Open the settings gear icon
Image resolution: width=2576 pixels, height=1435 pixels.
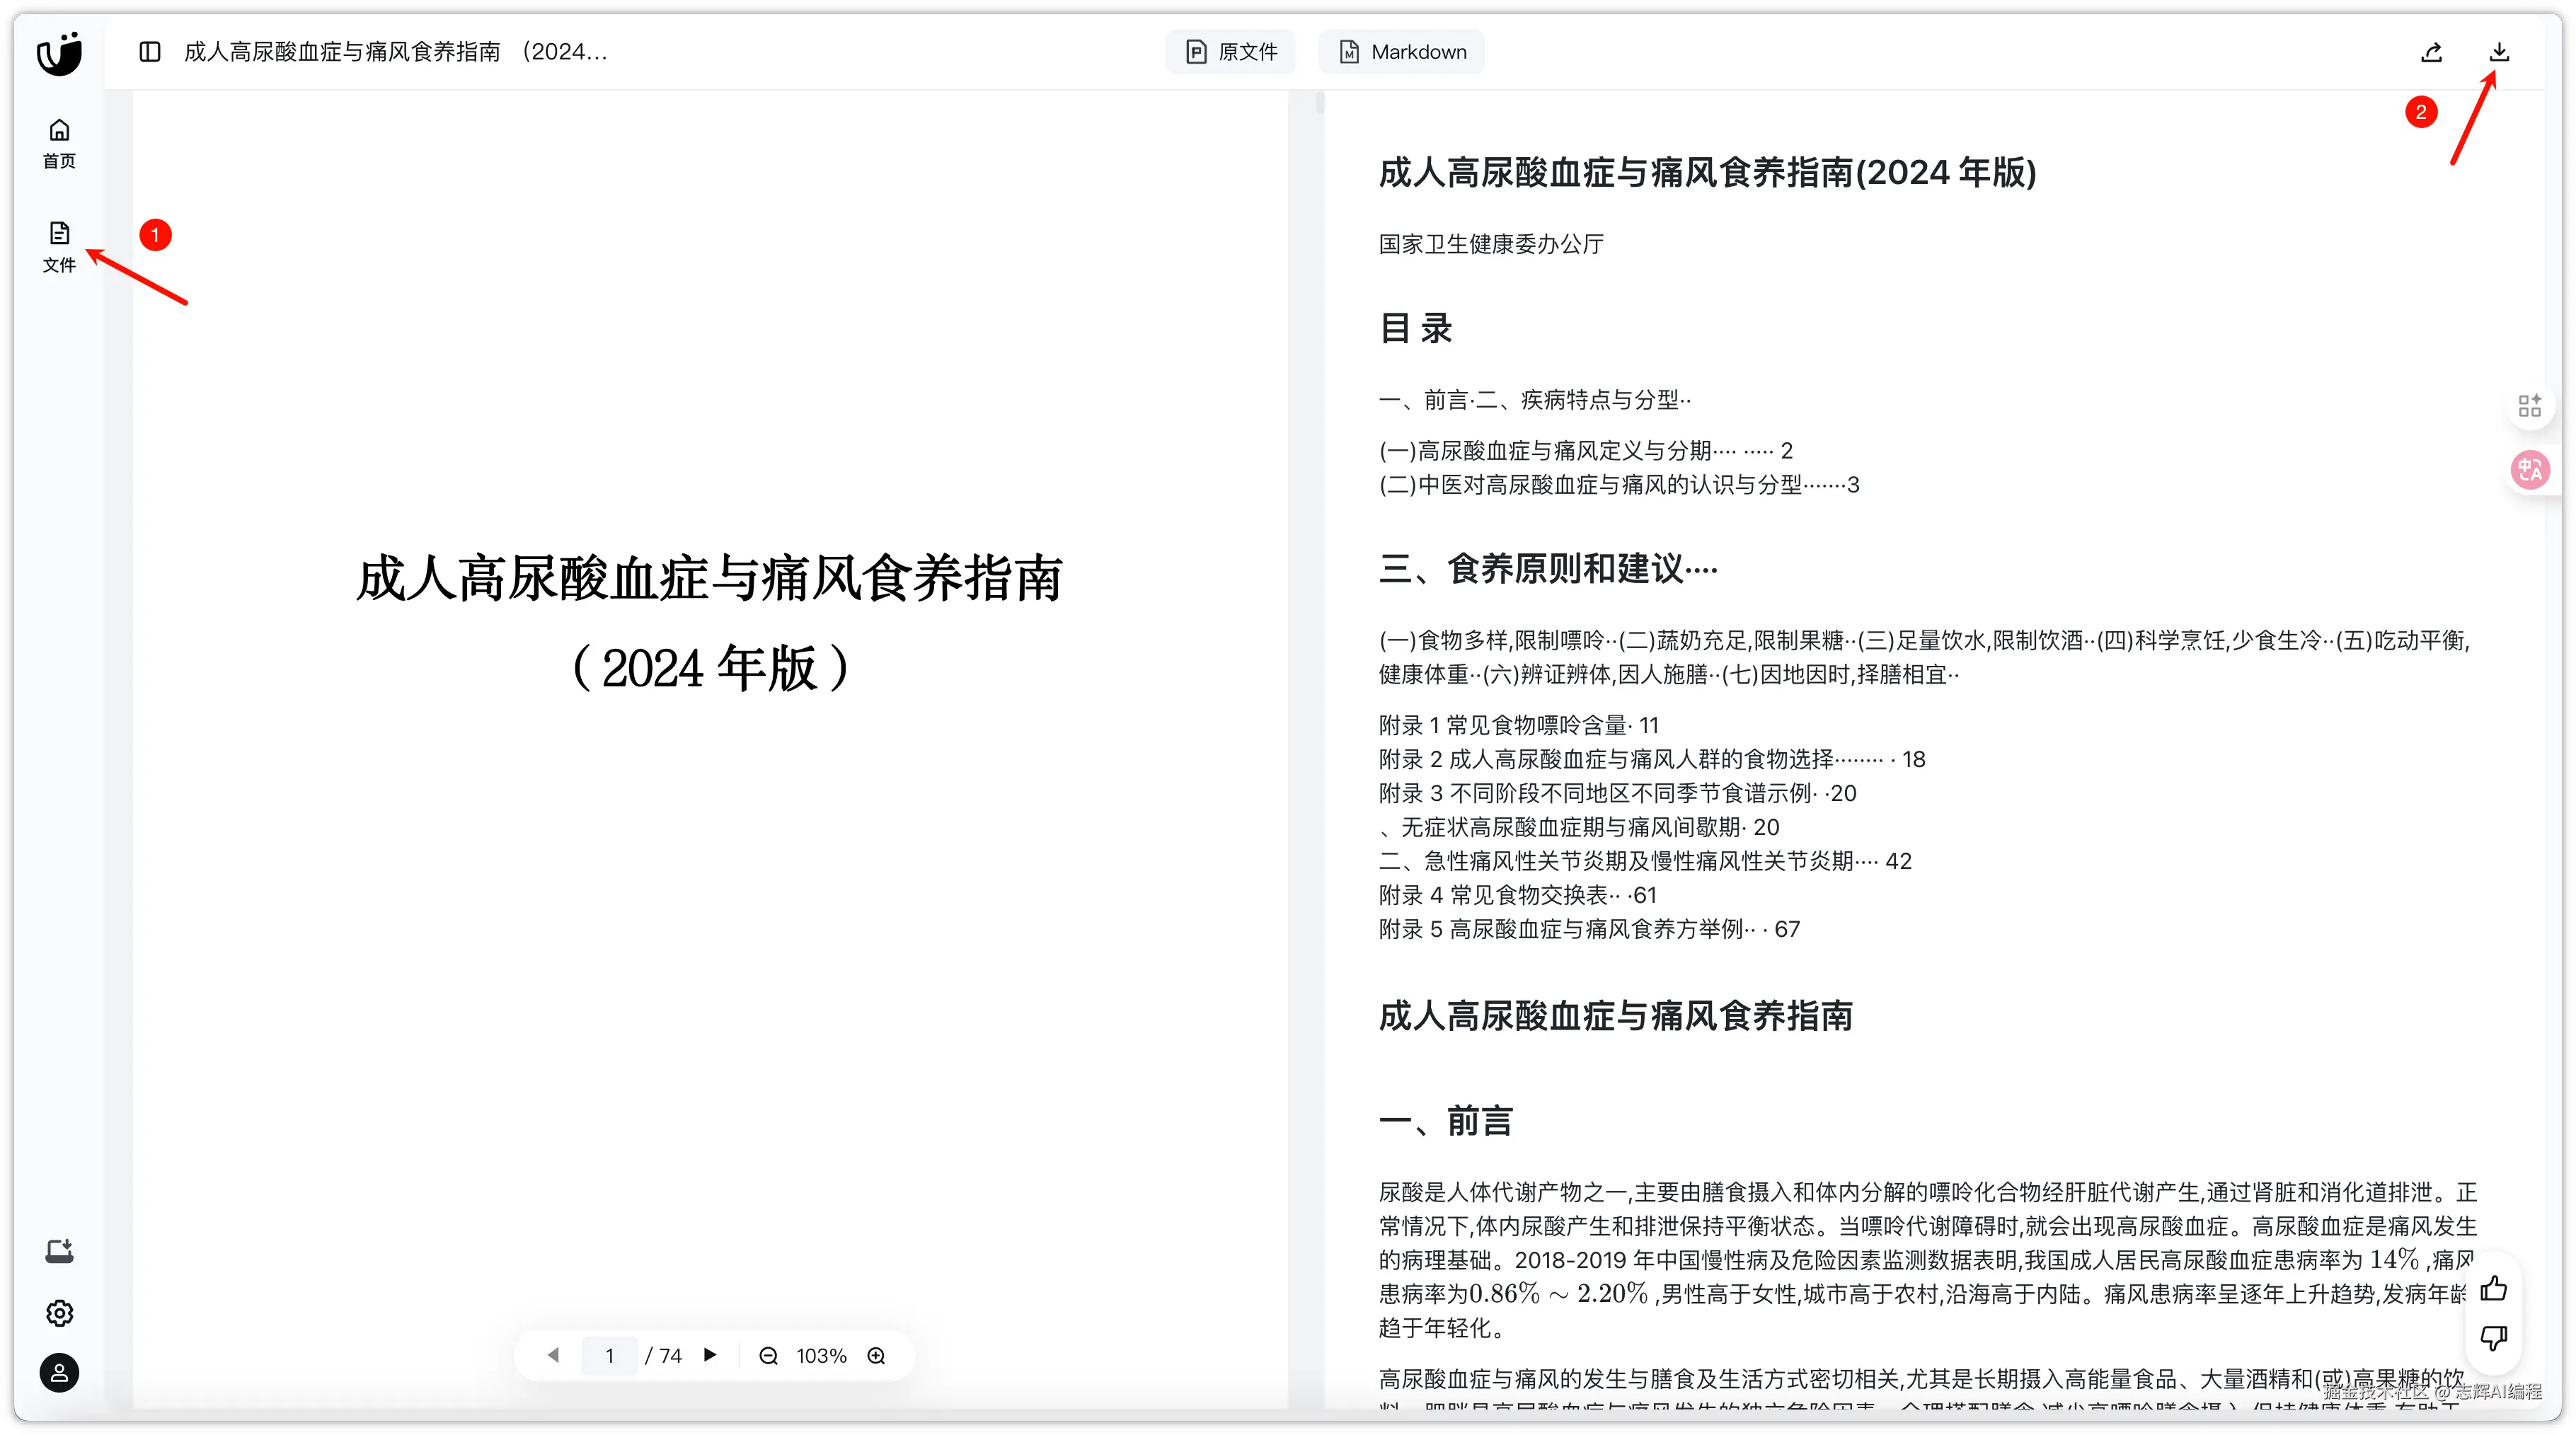coord(59,1313)
